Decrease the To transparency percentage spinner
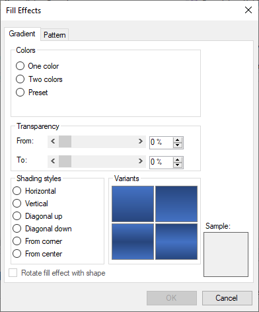 coord(178,165)
